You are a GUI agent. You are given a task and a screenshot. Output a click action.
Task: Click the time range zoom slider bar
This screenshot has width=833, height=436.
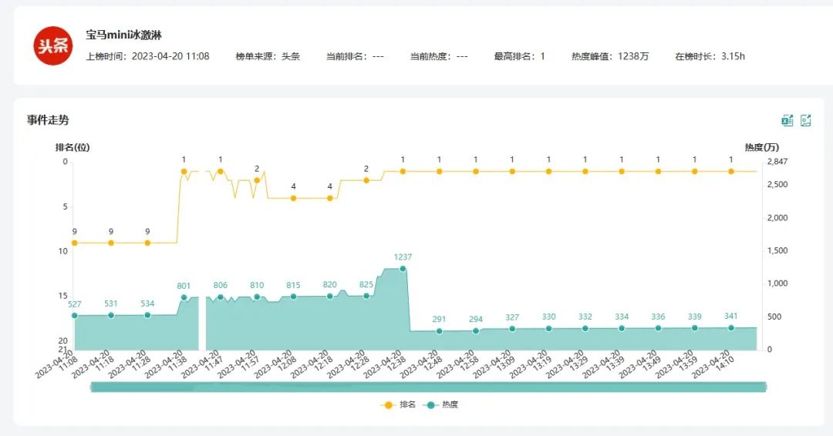427,387
